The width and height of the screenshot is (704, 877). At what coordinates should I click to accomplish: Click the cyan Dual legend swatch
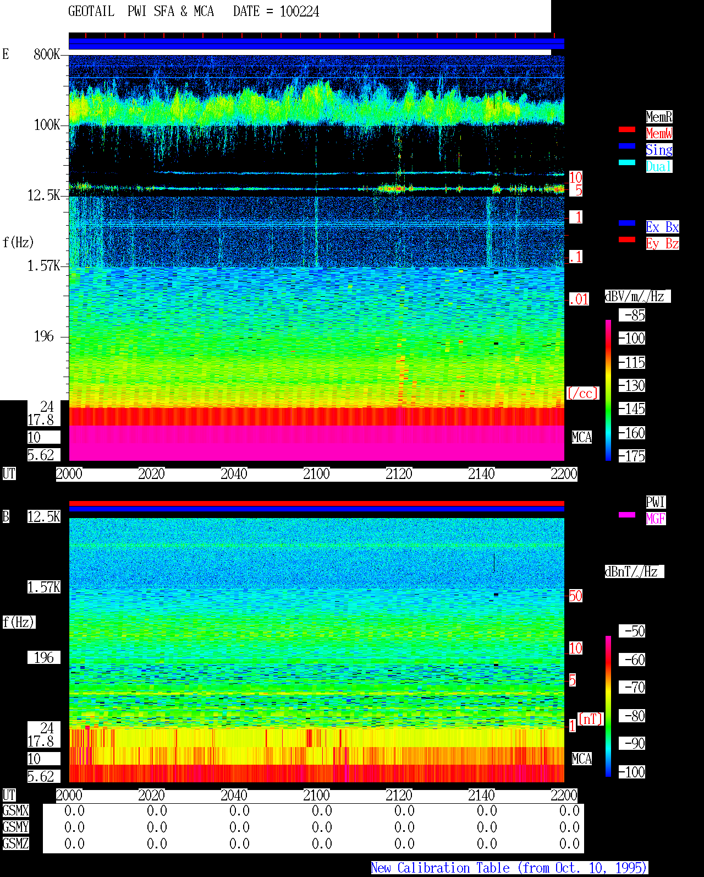pos(627,162)
